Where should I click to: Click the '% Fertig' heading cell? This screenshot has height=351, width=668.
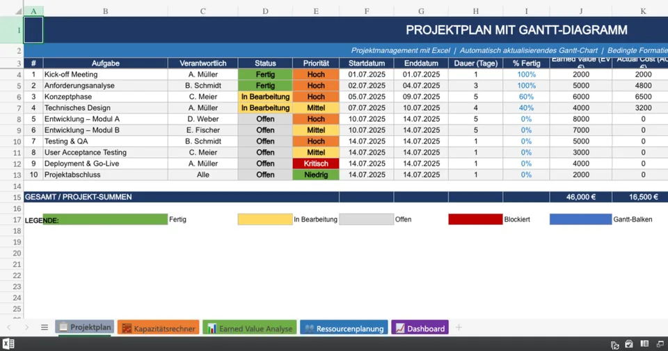pos(526,63)
